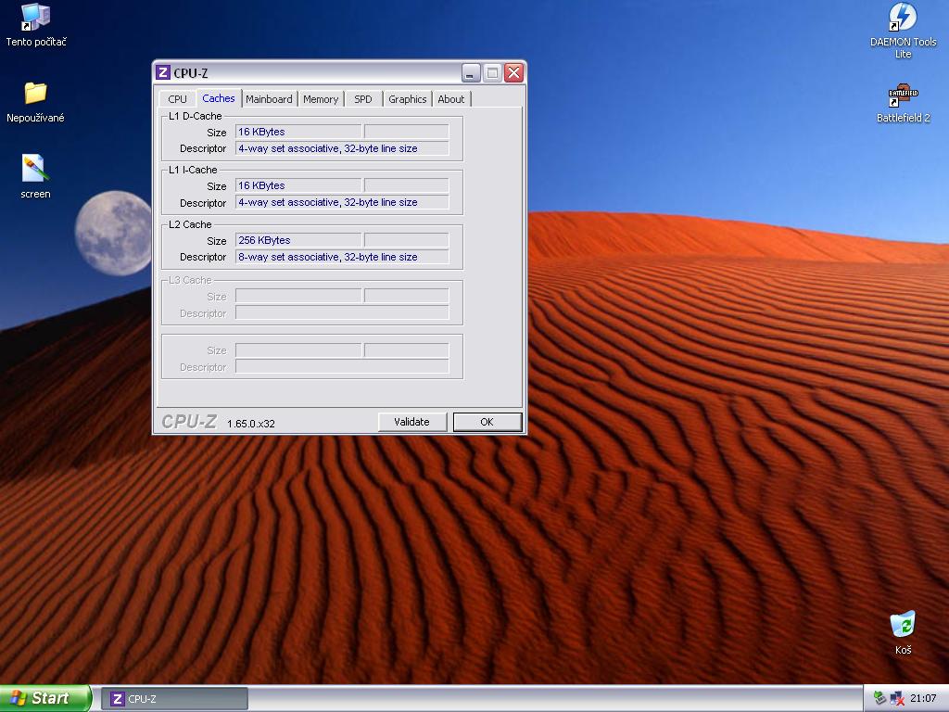Select the Nepoužívané folder icon
The image size is (949, 712).
pos(35,93)
